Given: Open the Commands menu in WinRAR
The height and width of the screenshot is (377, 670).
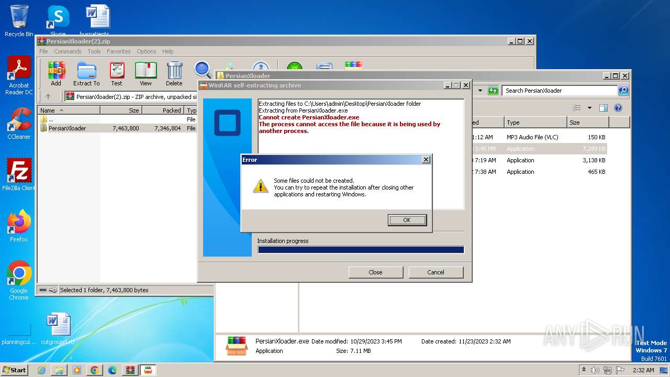Looking at the screenshot, I should [68, 51].
